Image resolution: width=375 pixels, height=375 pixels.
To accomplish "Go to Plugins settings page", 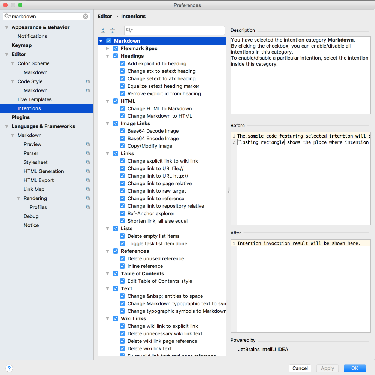I will click(x=21, y=117).
